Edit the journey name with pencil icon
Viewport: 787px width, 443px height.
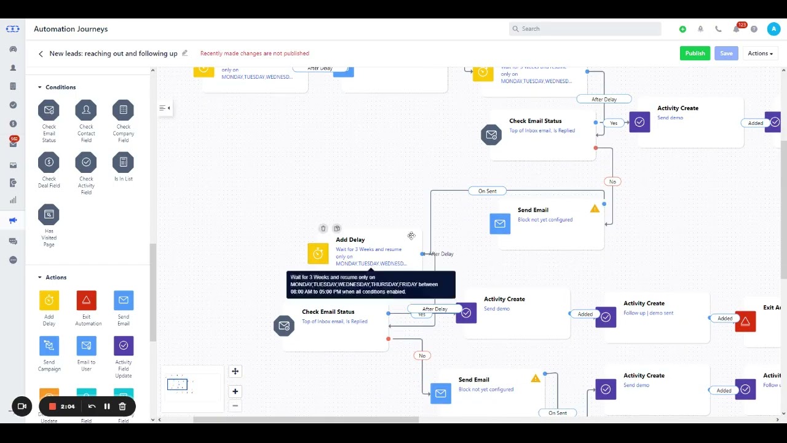point(184,53)
